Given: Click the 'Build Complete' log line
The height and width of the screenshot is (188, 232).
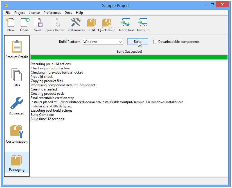Looking at the screenshot, I should 42,115.
